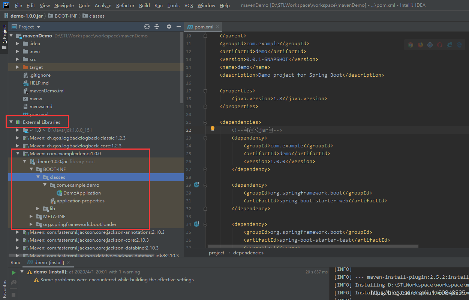Select jackson-databind:2.10.3 library
The image size is (469, 300).
pyautogui.click(x=94, y=248)
